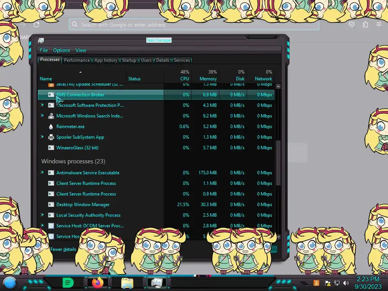388x291 pixels.
Task: Click the process list scrollbar up arrow
Action: [278, 87]
